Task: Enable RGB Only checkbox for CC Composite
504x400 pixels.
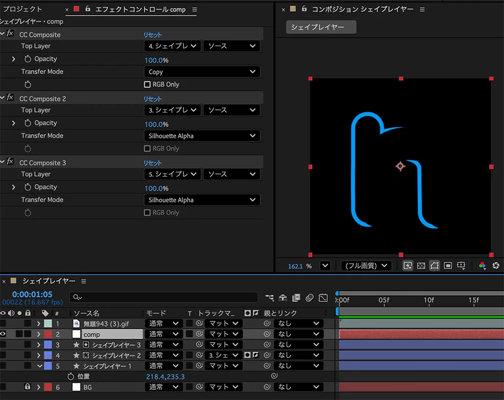Action: pyautogui.click(x=147, y=85)
